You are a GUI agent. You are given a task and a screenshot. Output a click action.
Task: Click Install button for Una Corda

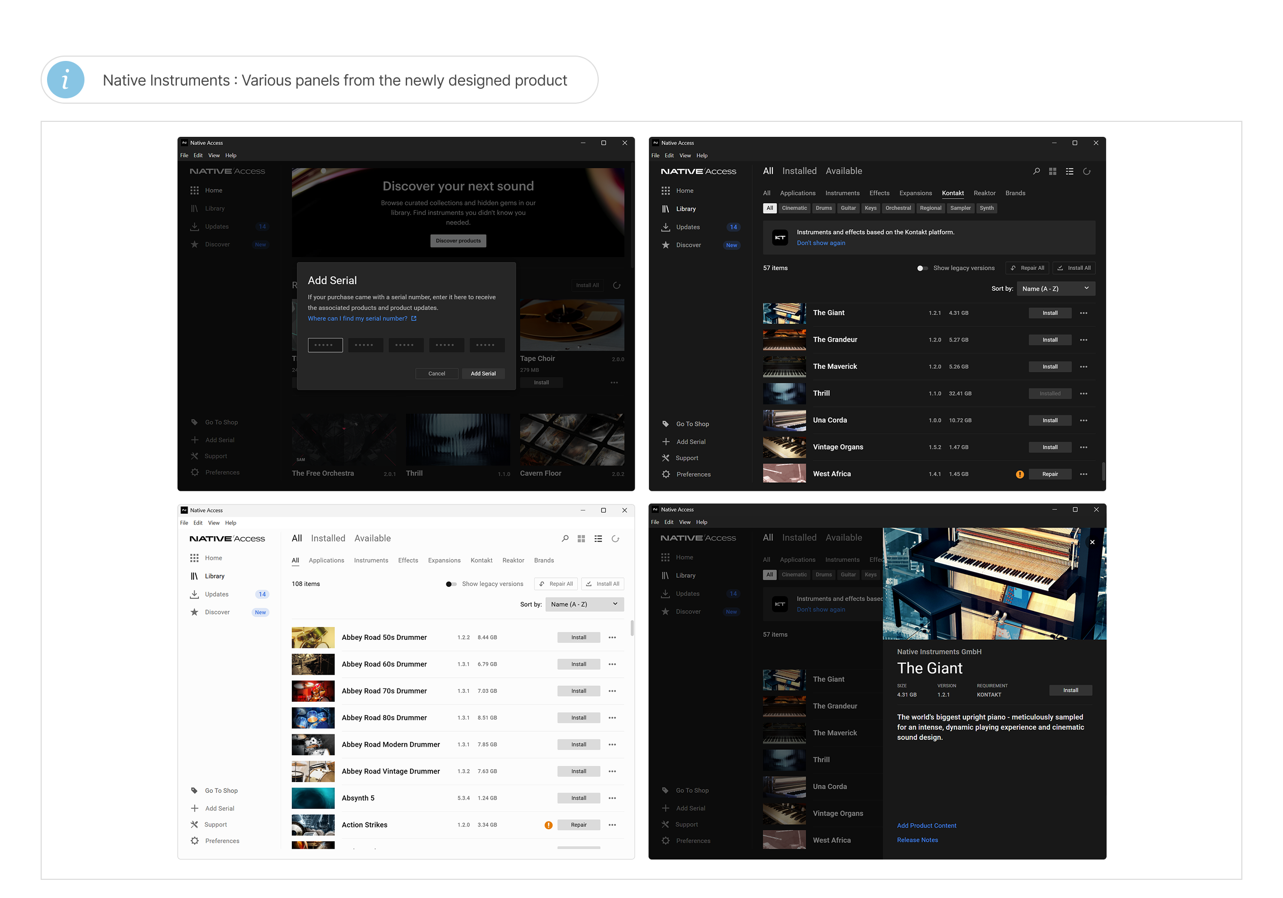[x=1050, y=420]
